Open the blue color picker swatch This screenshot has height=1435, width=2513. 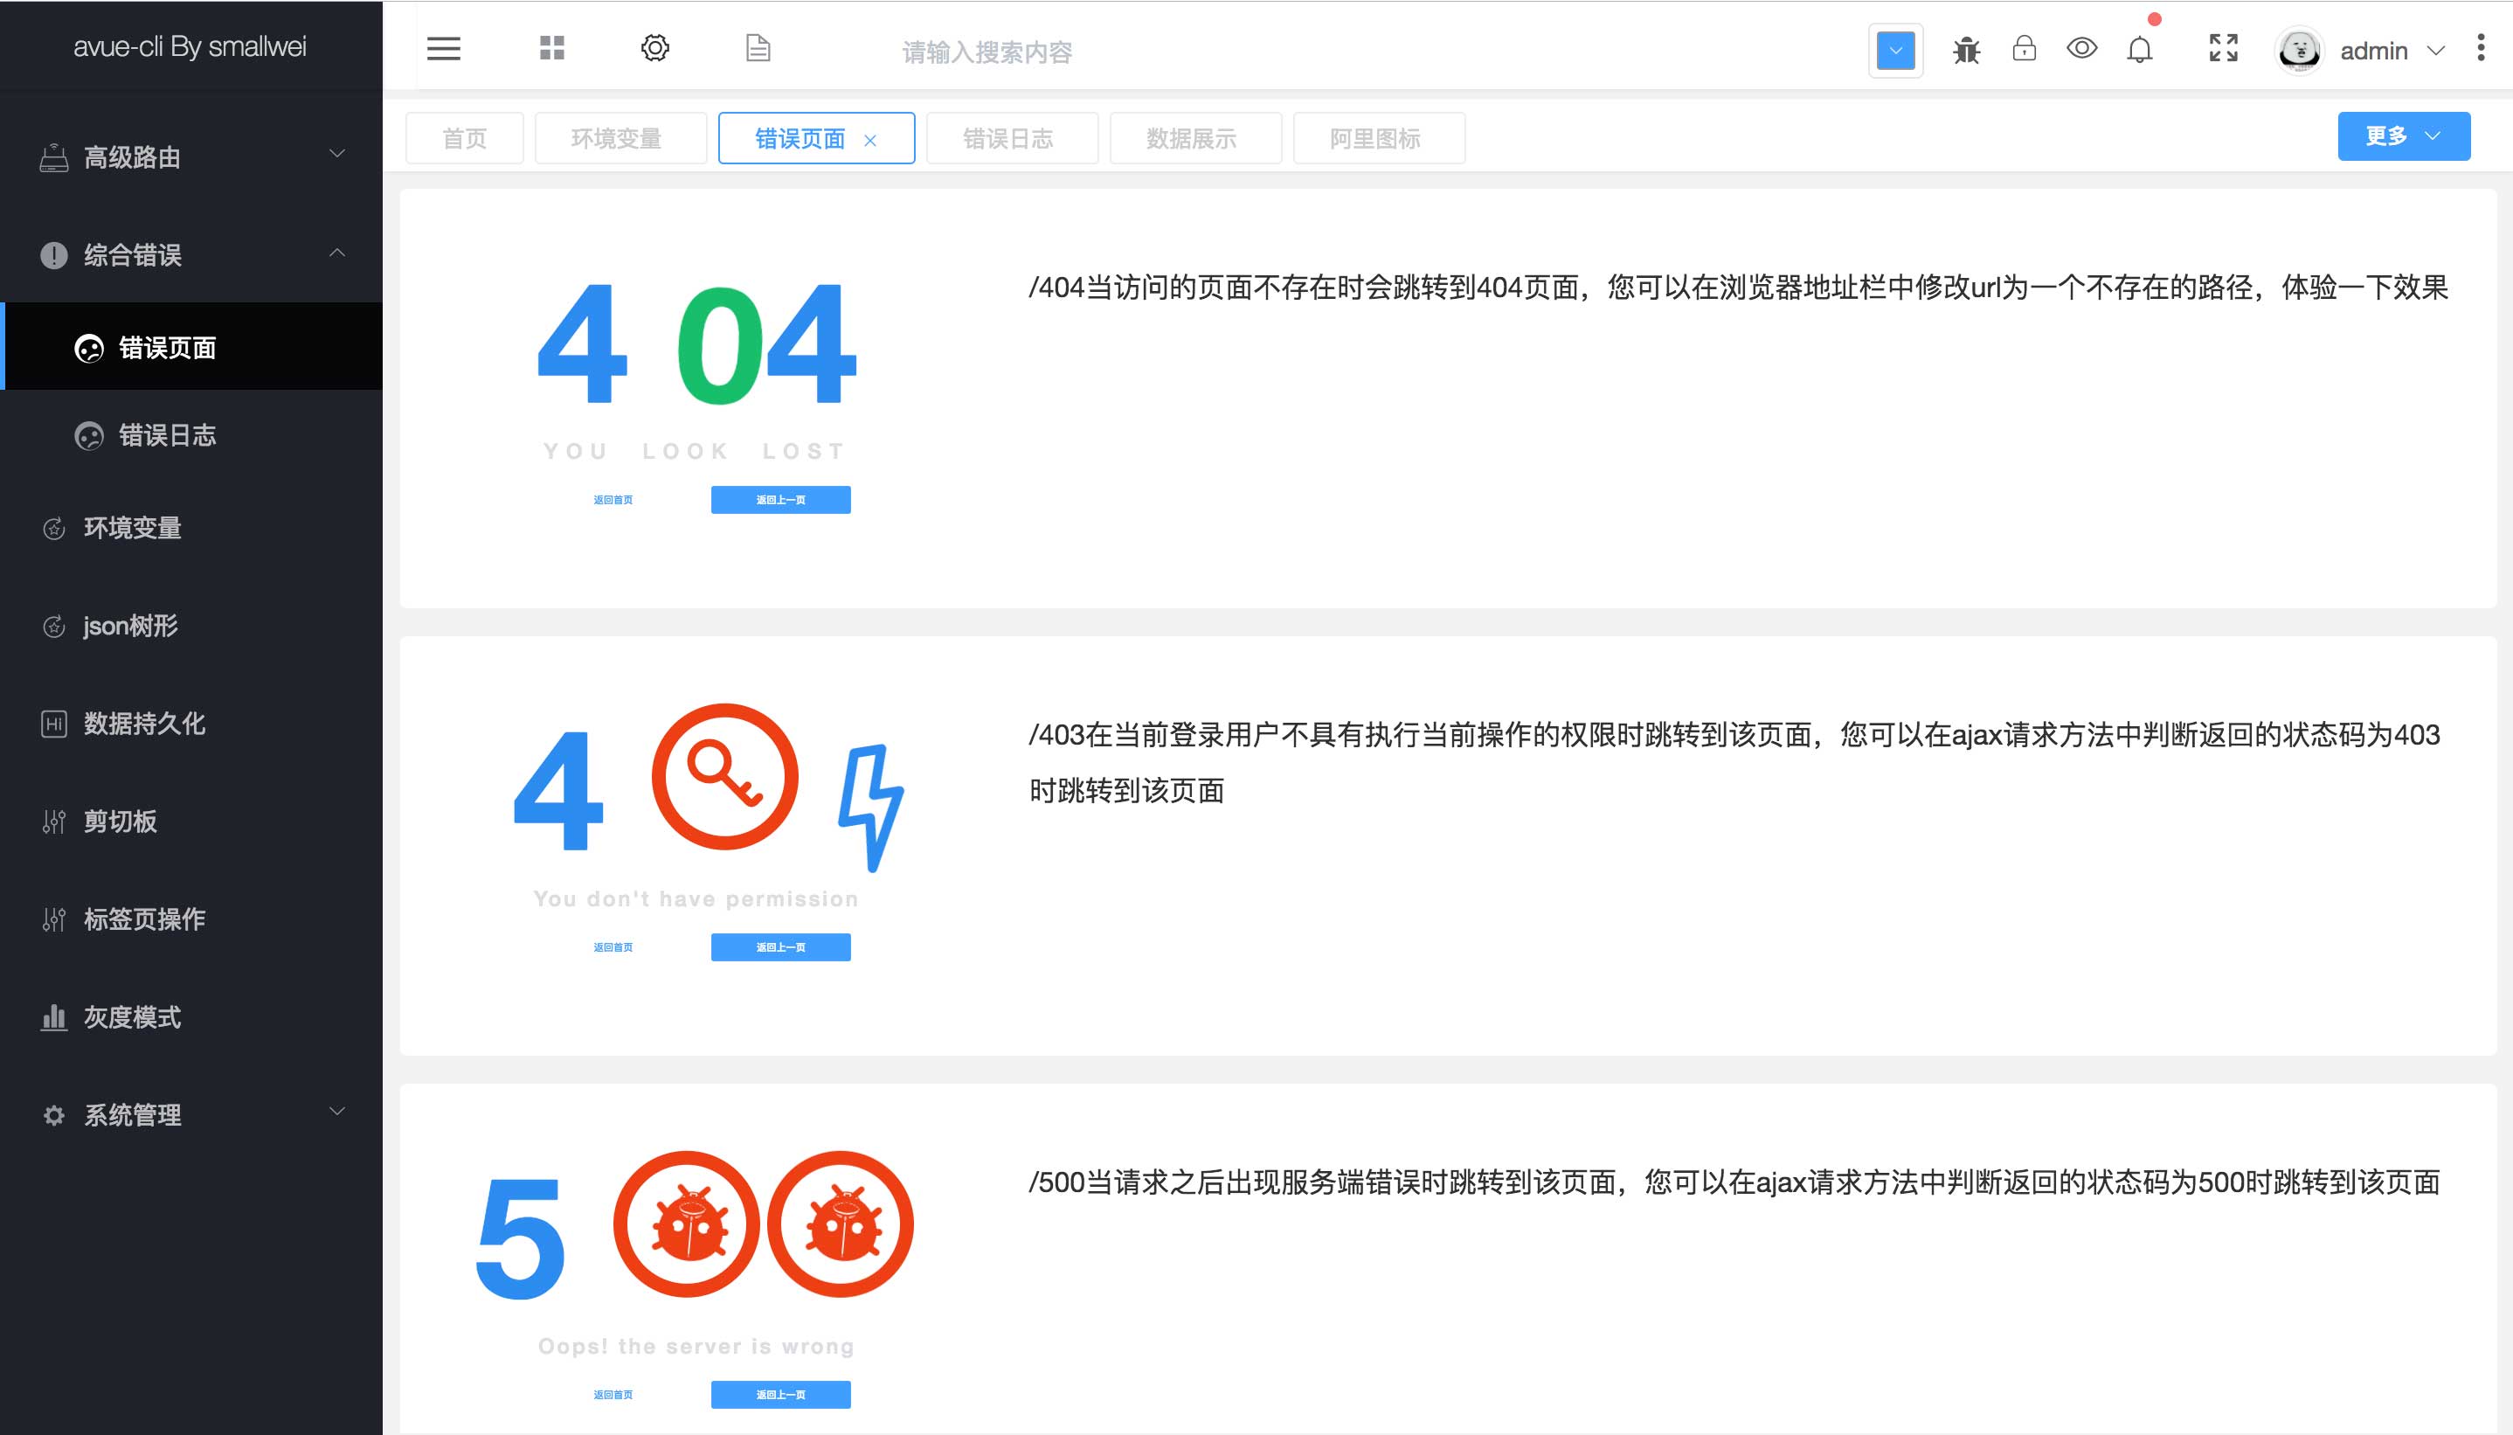tap(1895, 51)
